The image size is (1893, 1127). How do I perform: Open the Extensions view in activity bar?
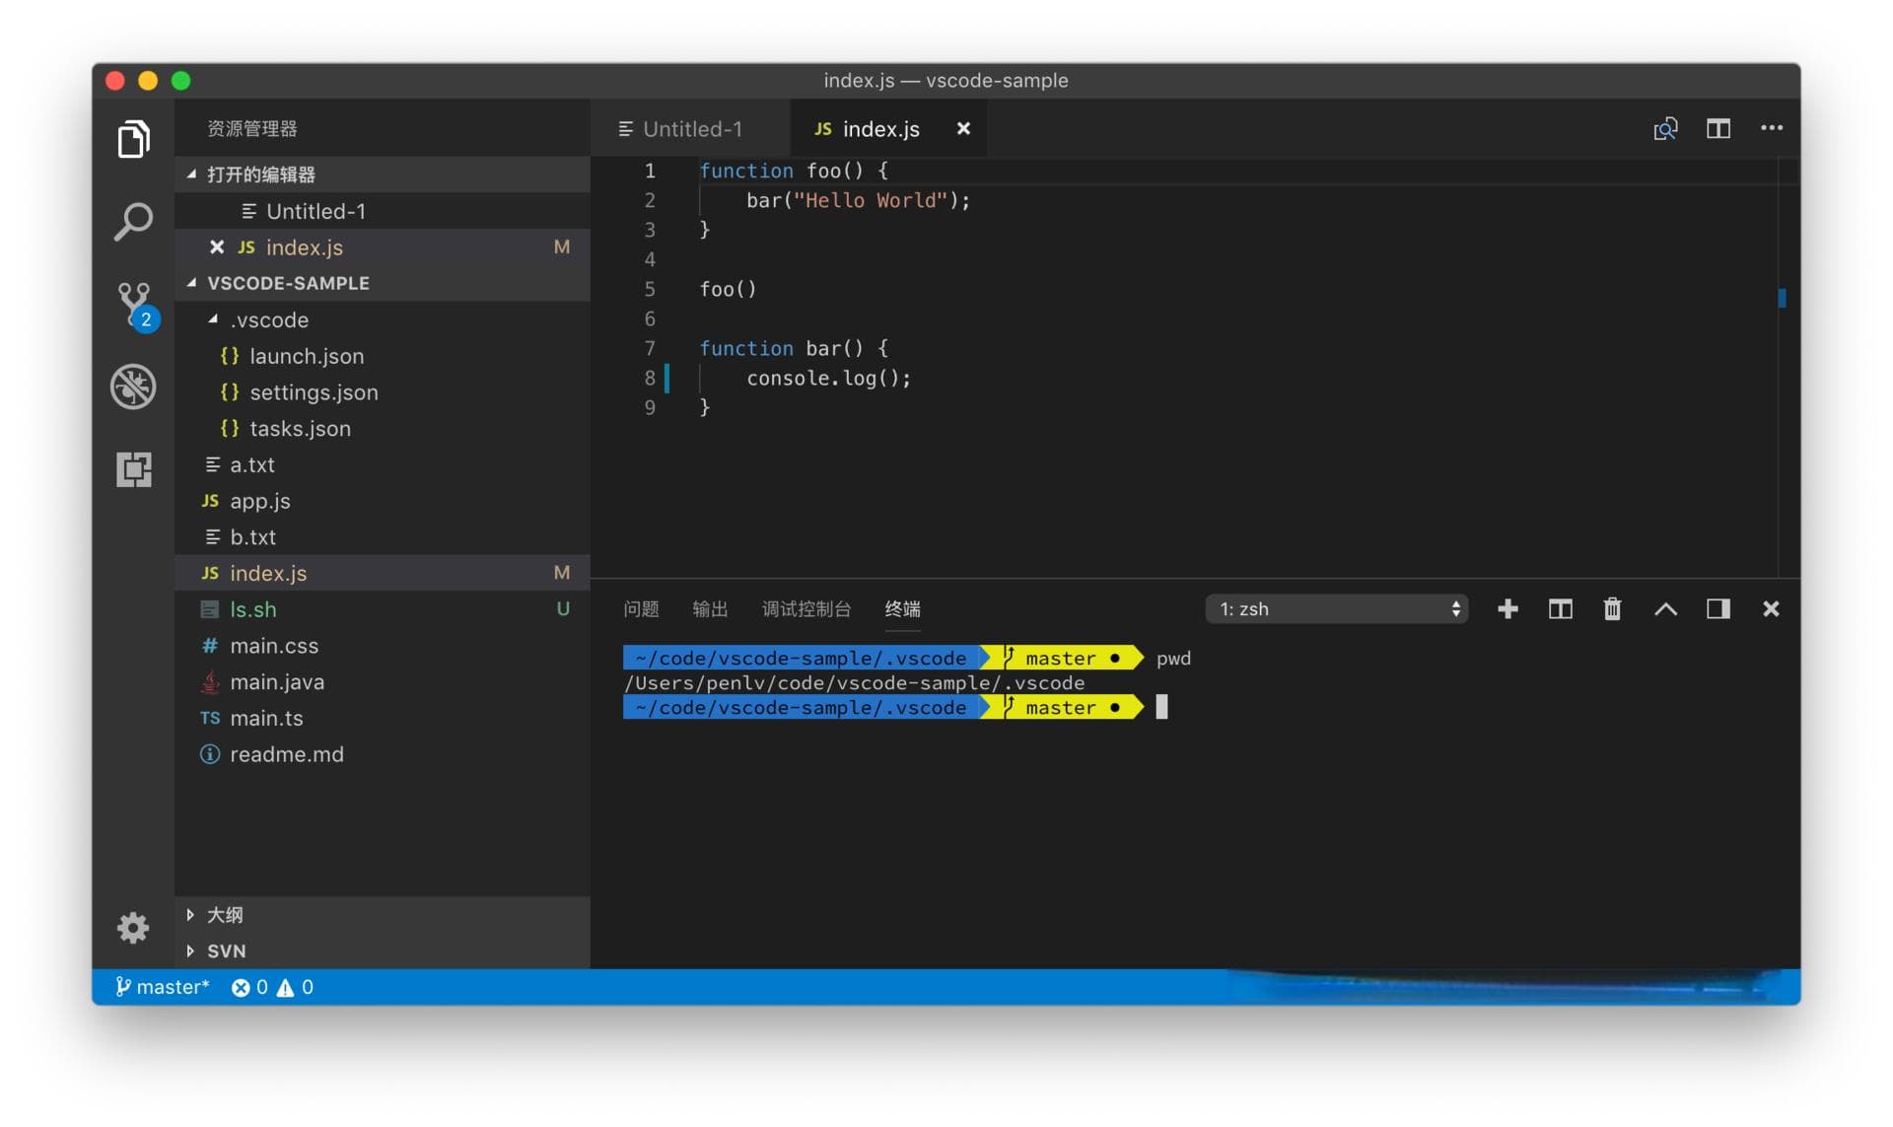click(x=133, y=469)
